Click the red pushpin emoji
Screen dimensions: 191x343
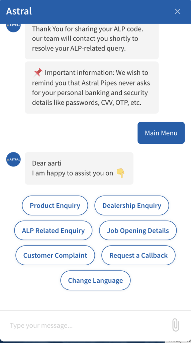click(37, 73)
